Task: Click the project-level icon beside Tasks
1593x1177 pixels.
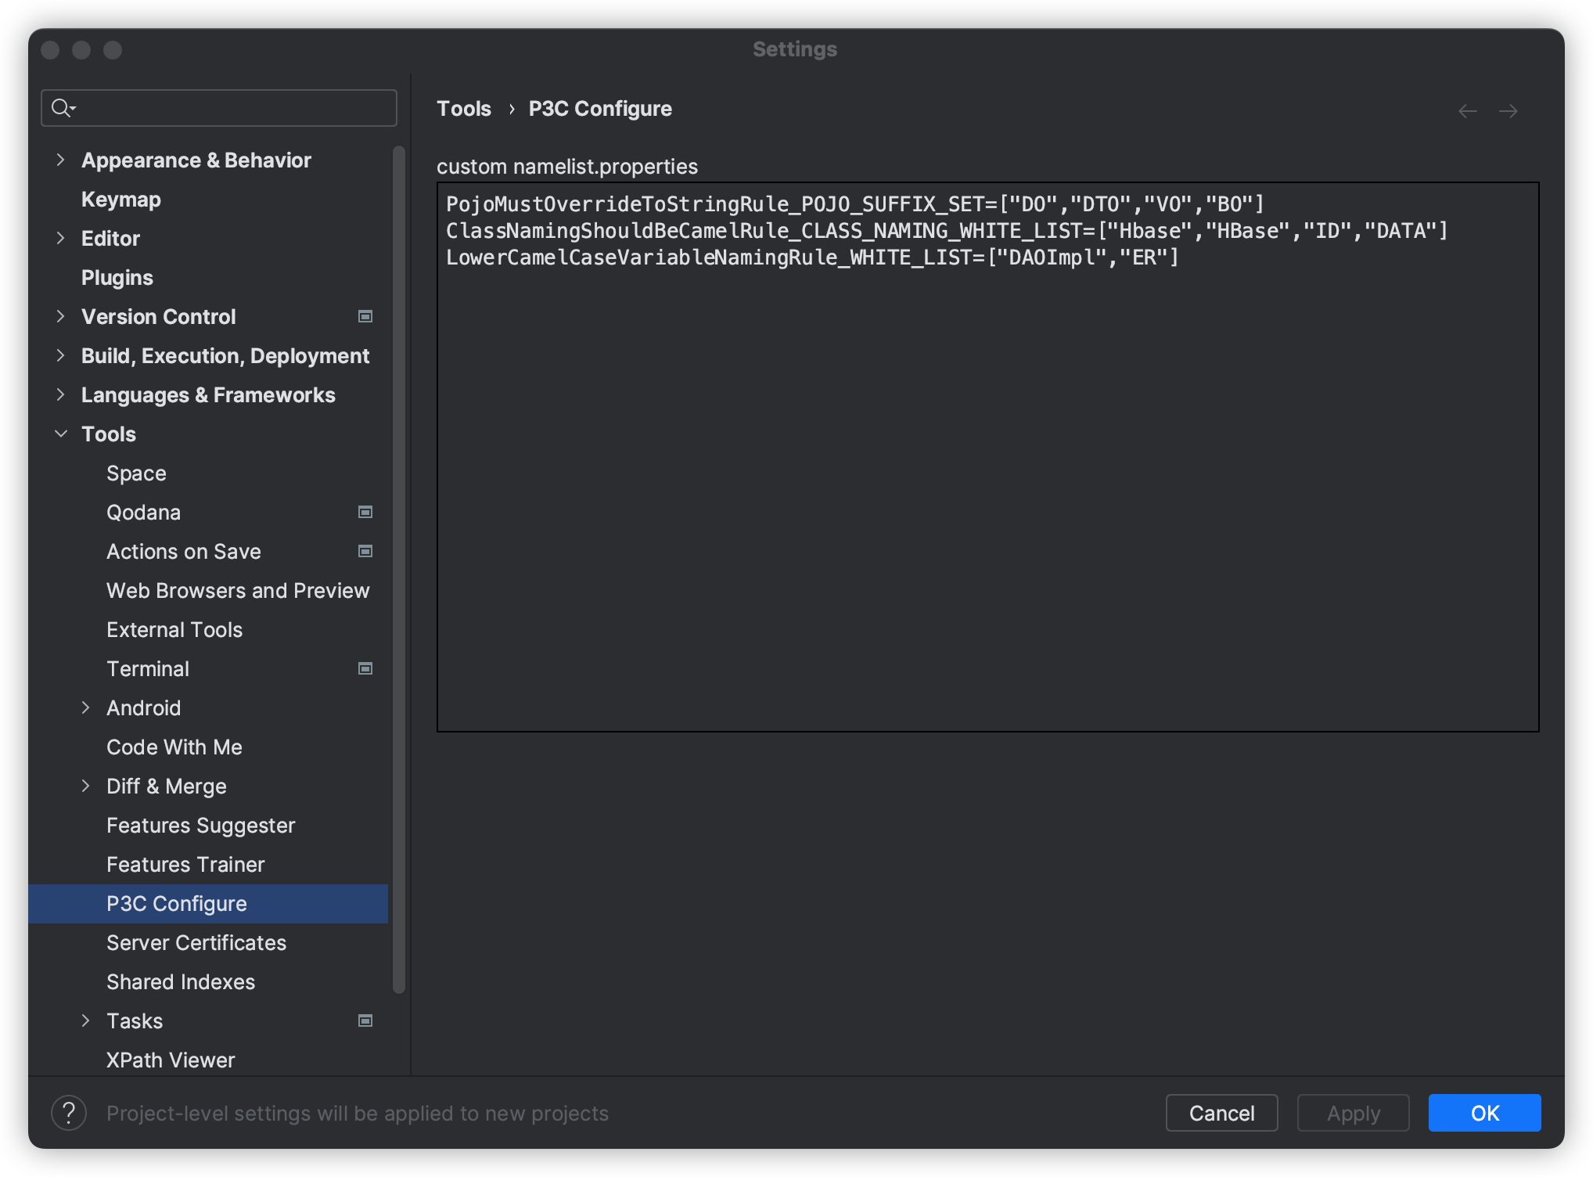Action: [365, 1020]
